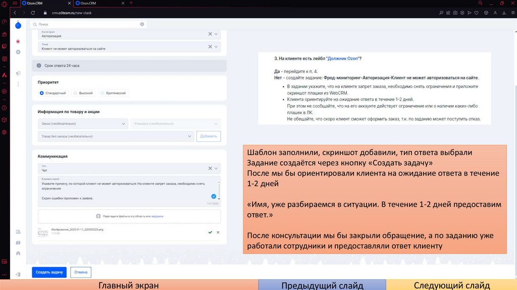Go to Следующий слайд
Screen dimensions: 517x290
pos(452,285)
